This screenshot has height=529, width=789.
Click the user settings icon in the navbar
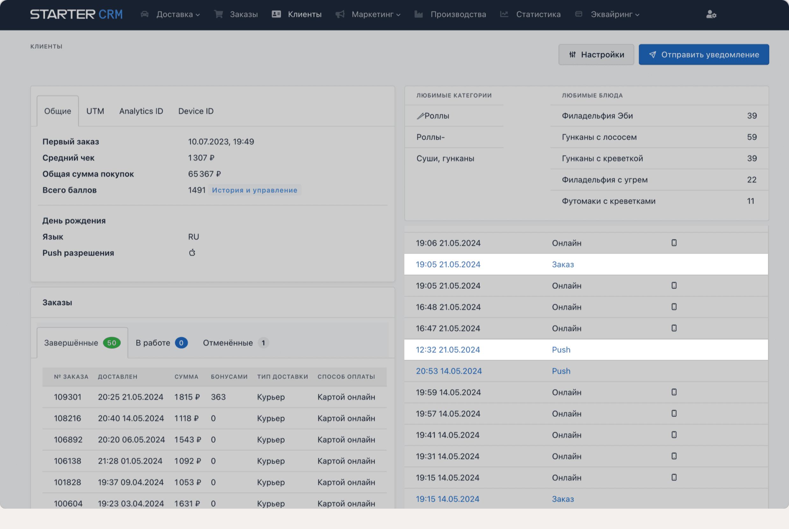(x=711, y=14)
